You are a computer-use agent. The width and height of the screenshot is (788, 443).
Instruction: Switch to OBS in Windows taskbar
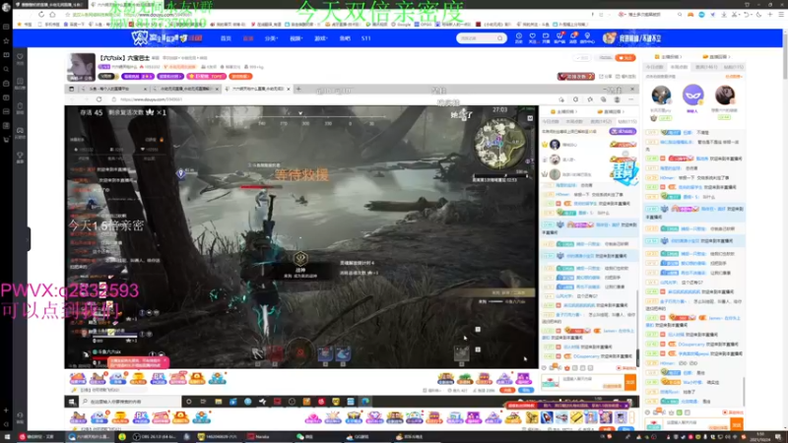[155, 437]
